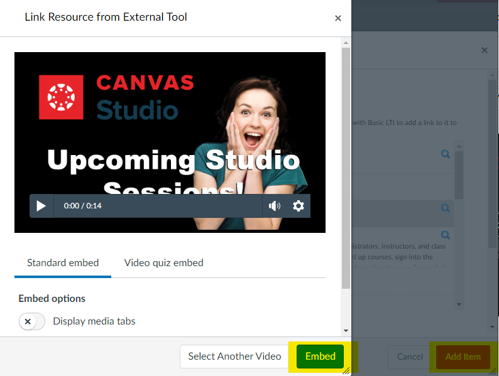Click Select Another Video button
Image resolution: width=499 pixels, height=376 pixels.
tap(234, 357)
